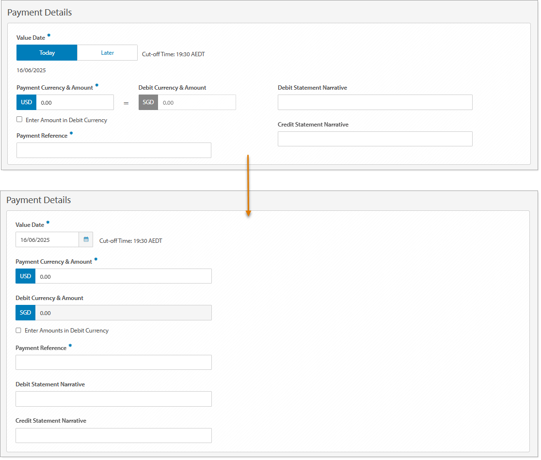Select the USD badge in the lower form

(25, 276)
